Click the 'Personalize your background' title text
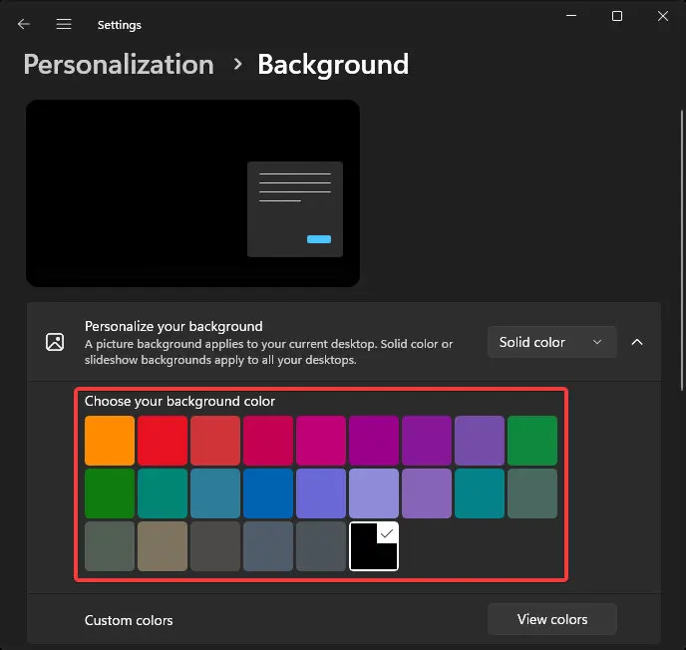This screenshot has width=686, height=650. tap(173, 326)
